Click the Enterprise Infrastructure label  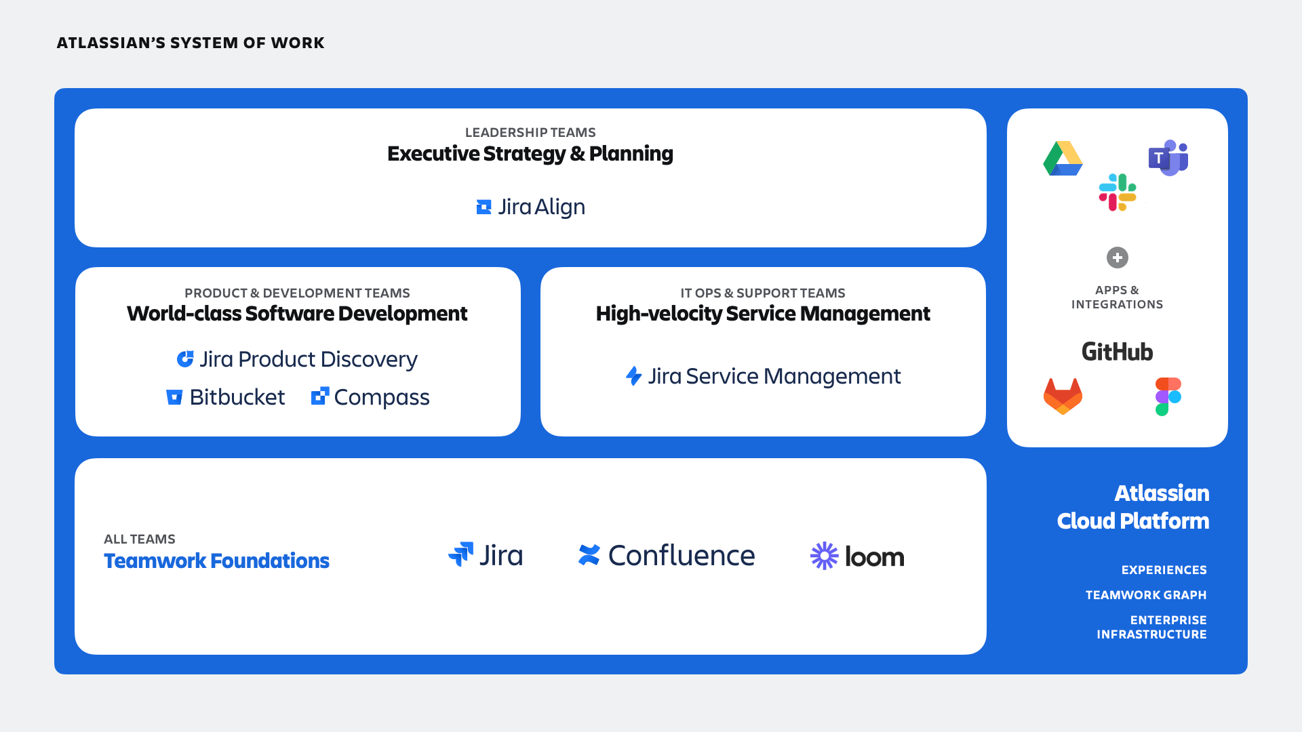point(1151,627)
